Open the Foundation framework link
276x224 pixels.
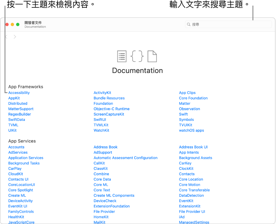(x=103, y=103)
